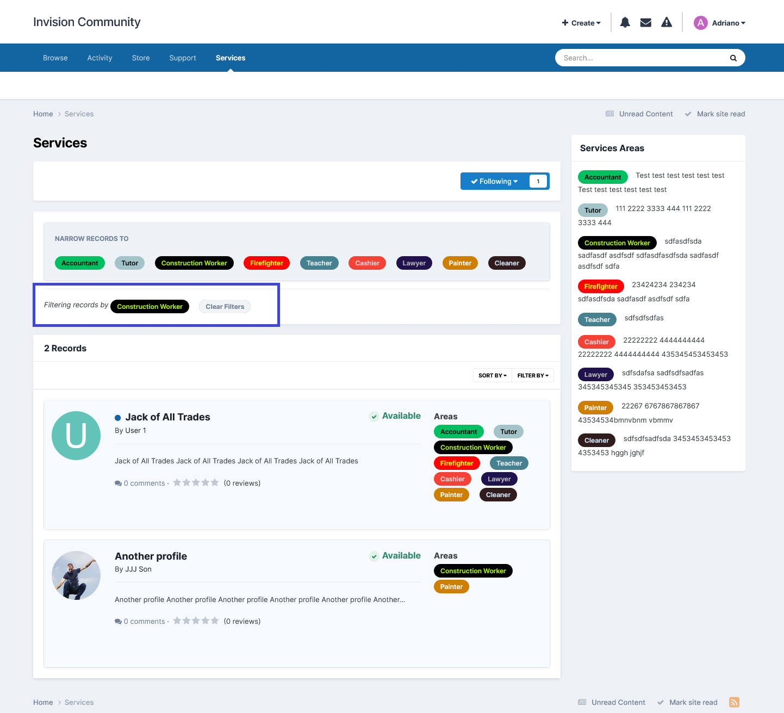784x713 pixels.
Task: Switch to the Store tab
Action: point(141,58)
